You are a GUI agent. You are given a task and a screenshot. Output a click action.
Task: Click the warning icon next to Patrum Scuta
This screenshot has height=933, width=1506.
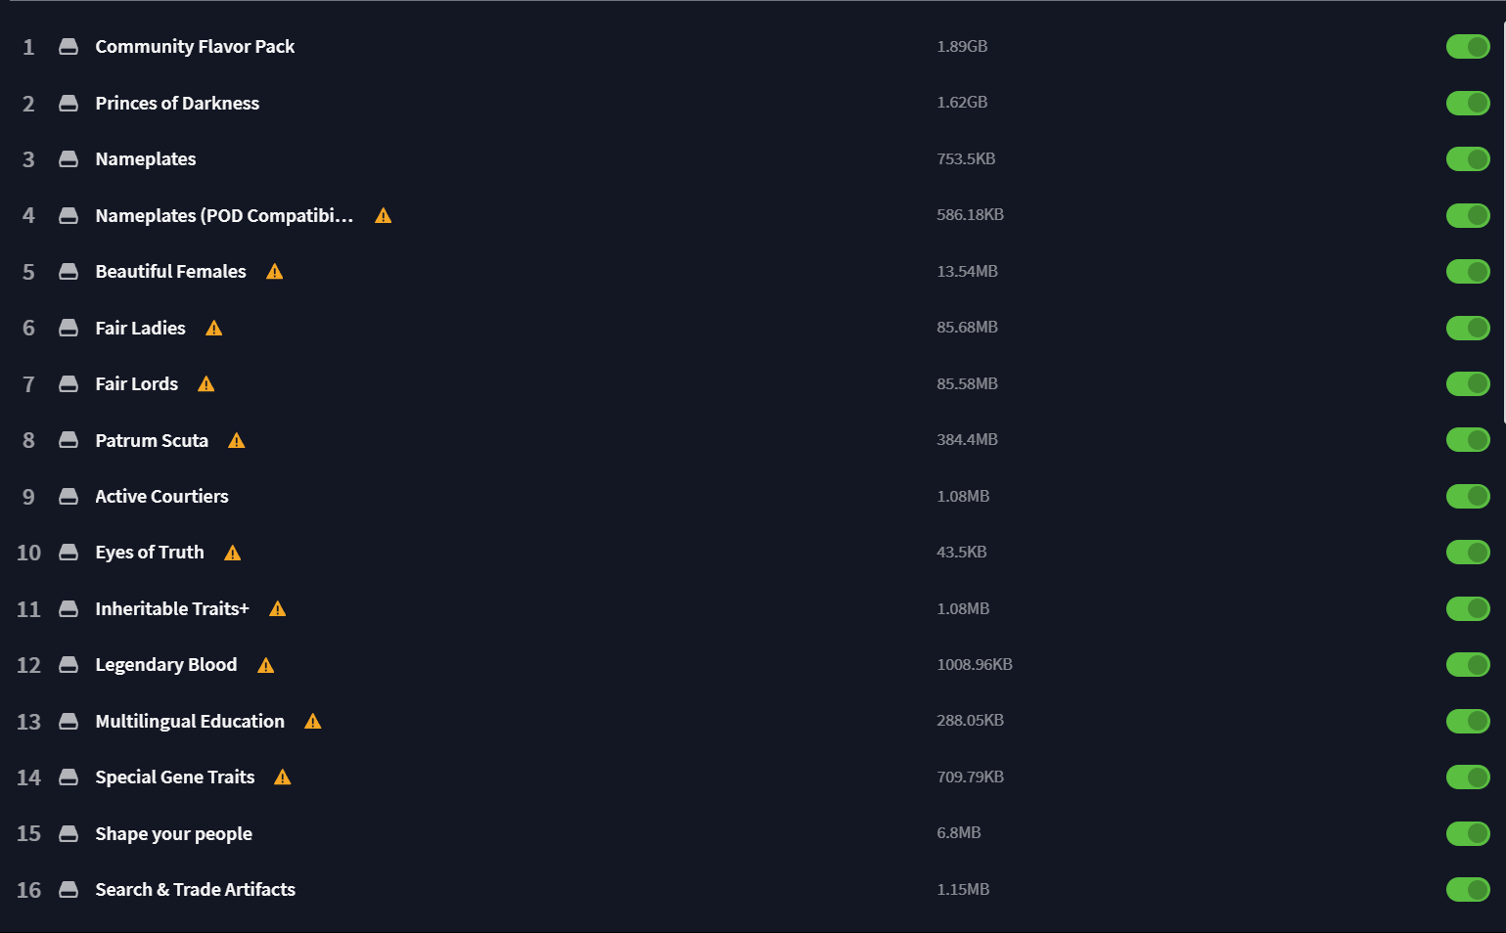coord(235,440)
